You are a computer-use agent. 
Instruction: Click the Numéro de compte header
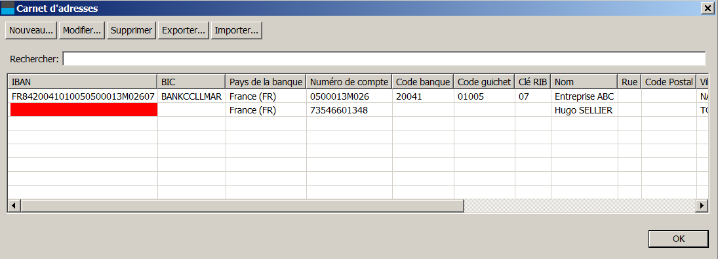click(x=349, y=82)
